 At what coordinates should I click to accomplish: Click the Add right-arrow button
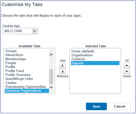coord(62,66)
